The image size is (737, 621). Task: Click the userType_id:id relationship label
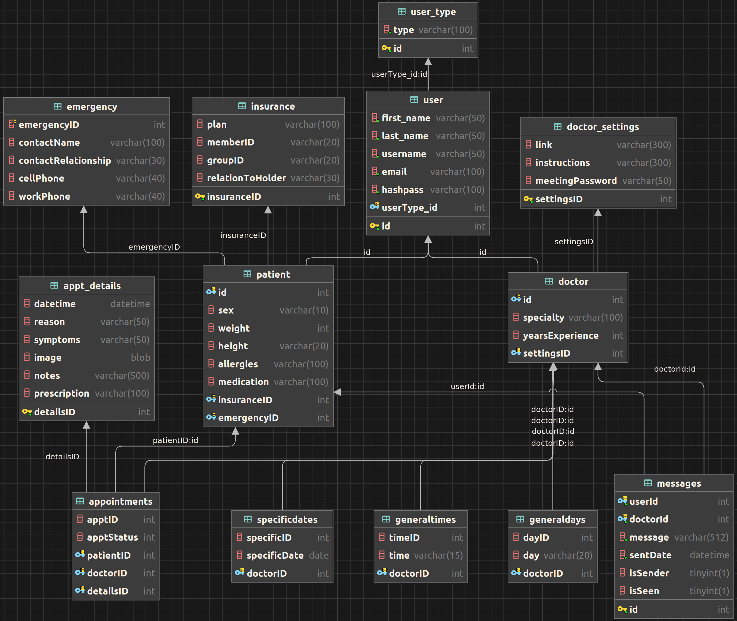click(399, 74)
